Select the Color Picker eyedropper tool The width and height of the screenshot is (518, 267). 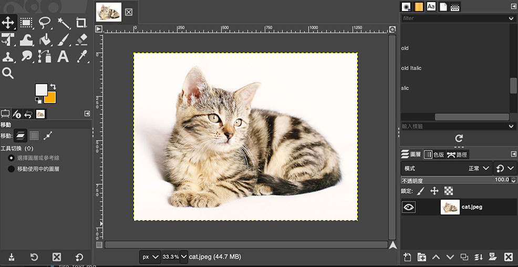pos(81,57)
